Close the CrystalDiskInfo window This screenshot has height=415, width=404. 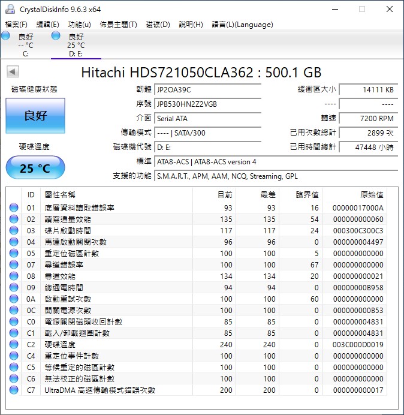pyautogui.click(x=390, y=9)
